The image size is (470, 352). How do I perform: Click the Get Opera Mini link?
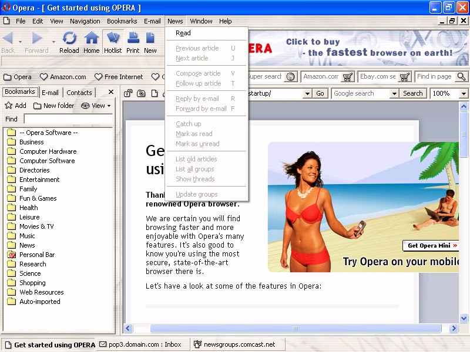[432, 246]
